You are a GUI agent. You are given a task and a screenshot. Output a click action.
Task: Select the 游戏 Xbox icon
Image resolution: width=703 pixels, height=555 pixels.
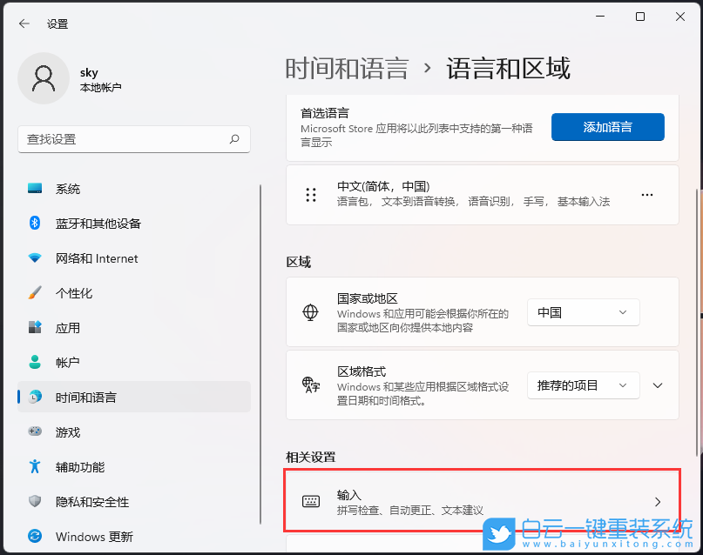click(x=36, y=432)
